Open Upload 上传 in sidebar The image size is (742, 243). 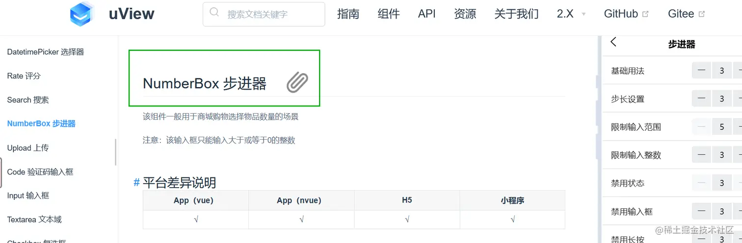click(28, 148)
